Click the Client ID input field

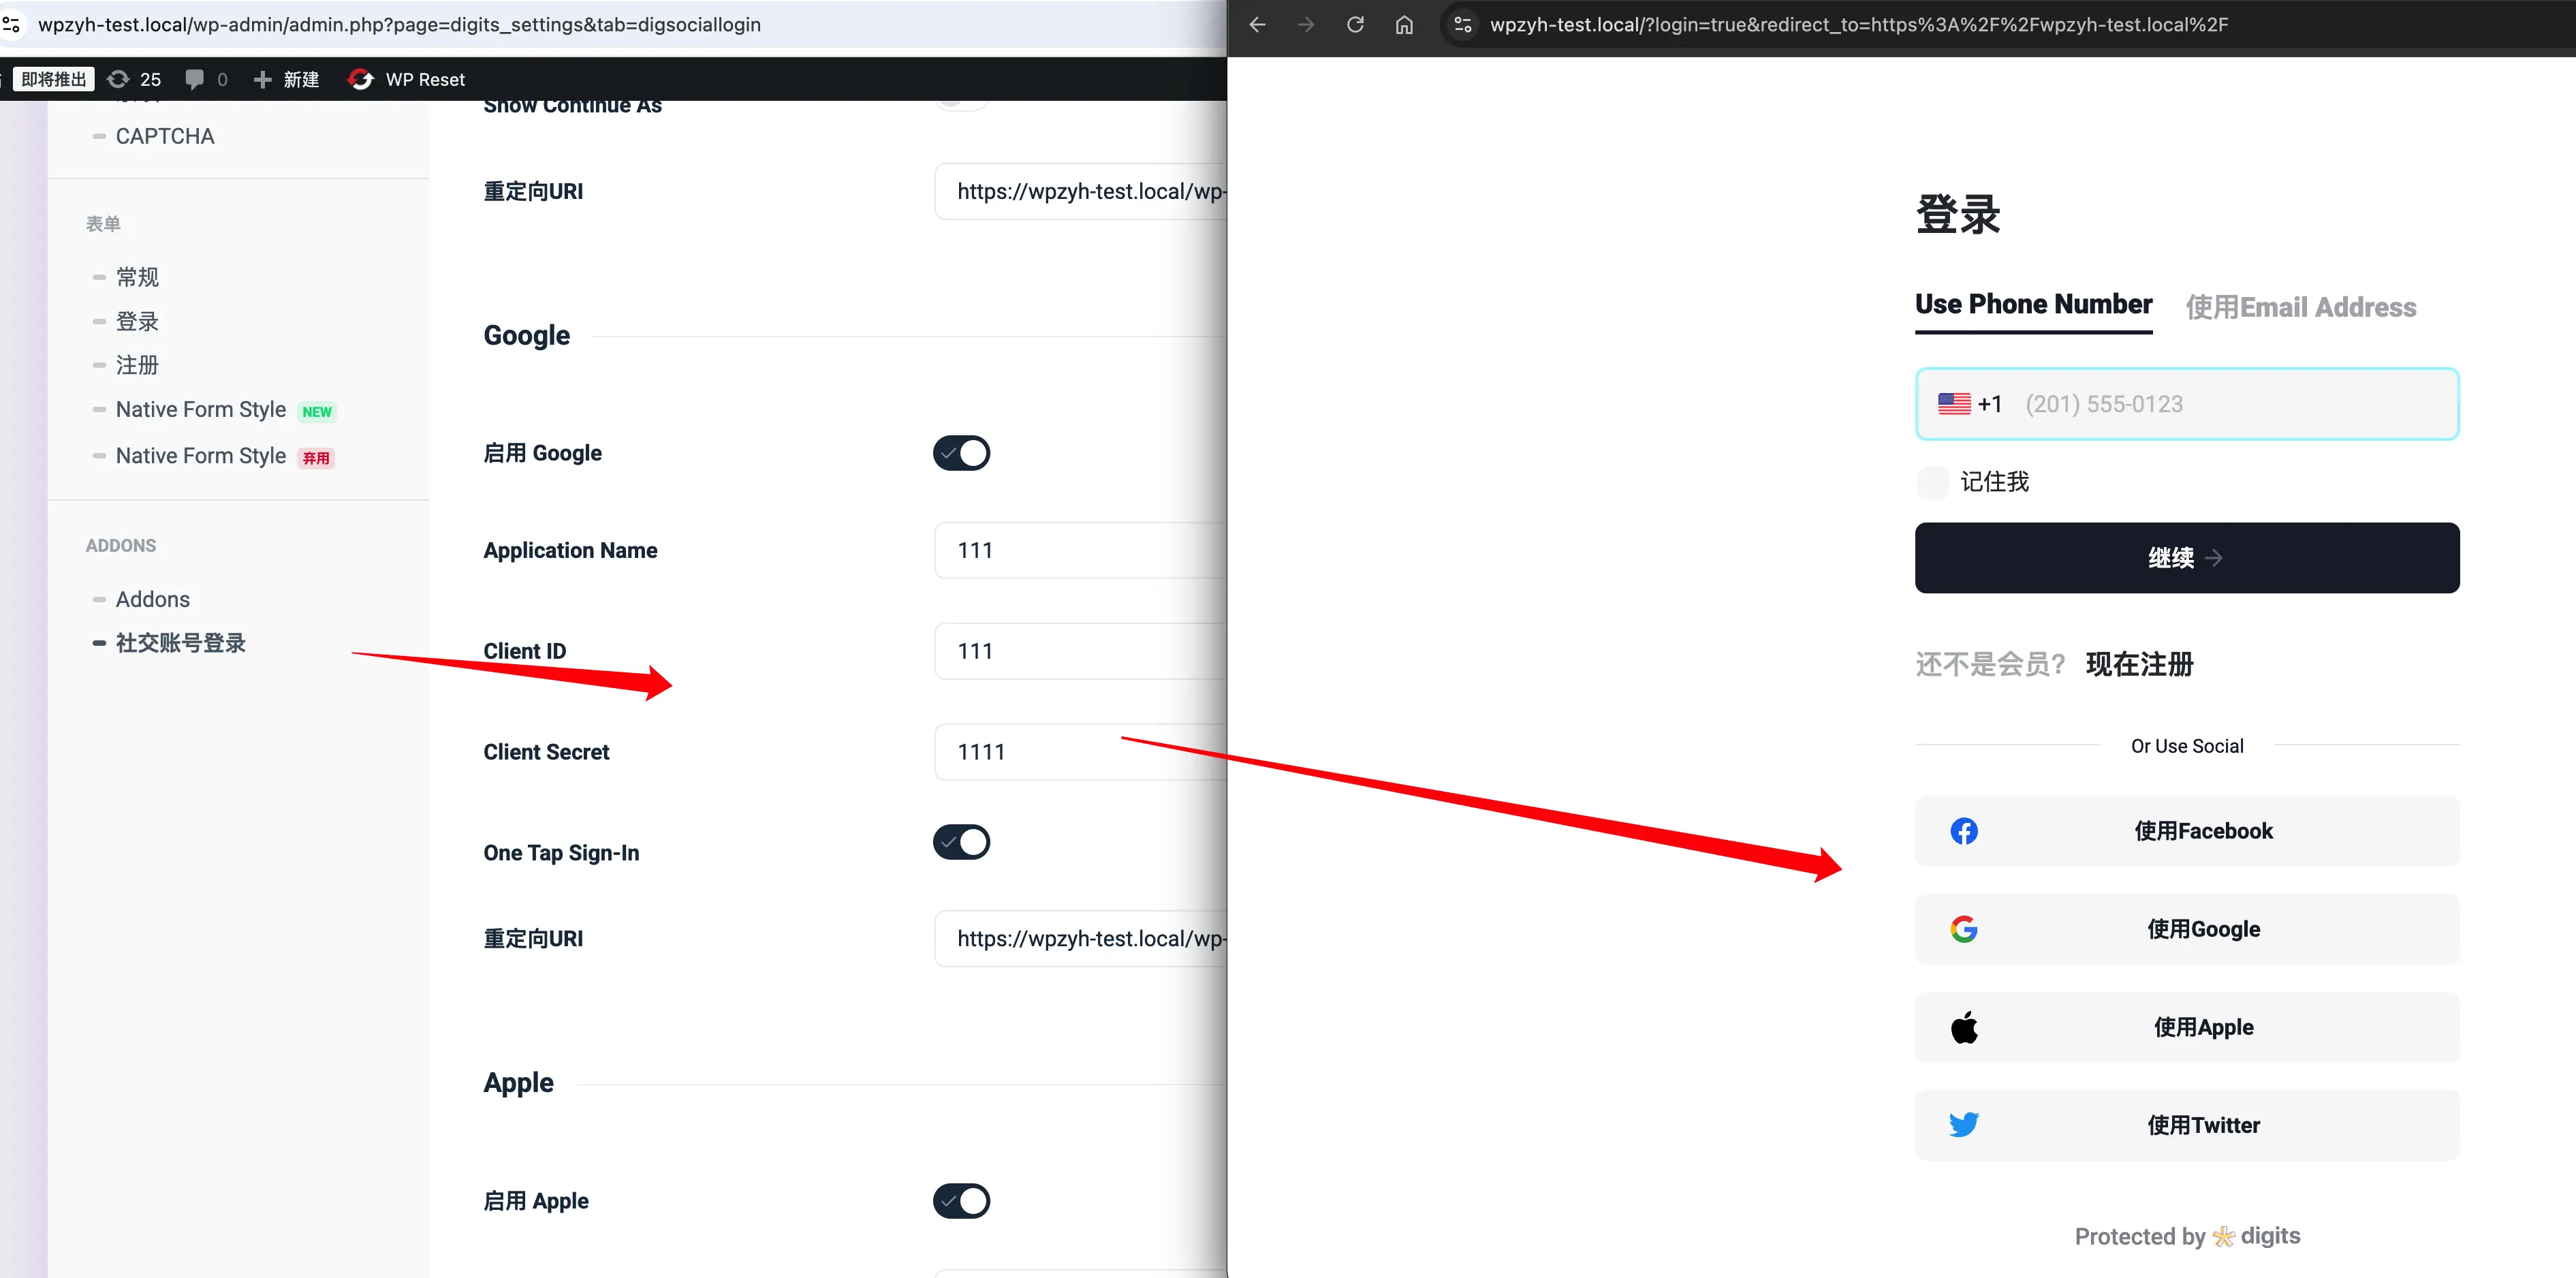(1081, 651)
